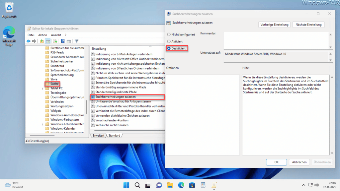The width and height of the screenshot is (340, 191).
Task: Open taskbar Search magnifier
Action: [137, 185]
